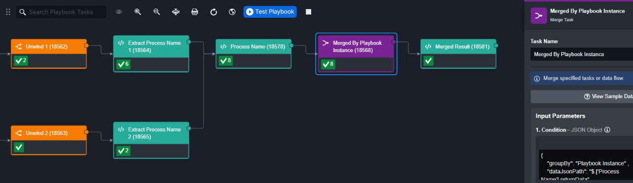This screenshot has height=183, width=633.
Task: Click the Task Name input field
Action: [x=582, y=54]
